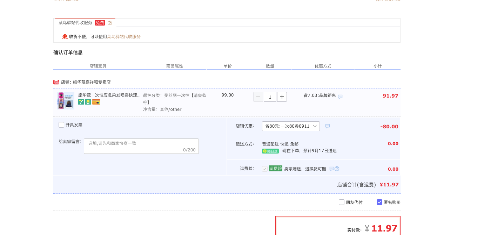Decrease quantity with the minus button
The height and width of the screenshot is (235, 477).
[x=258, y=97]
